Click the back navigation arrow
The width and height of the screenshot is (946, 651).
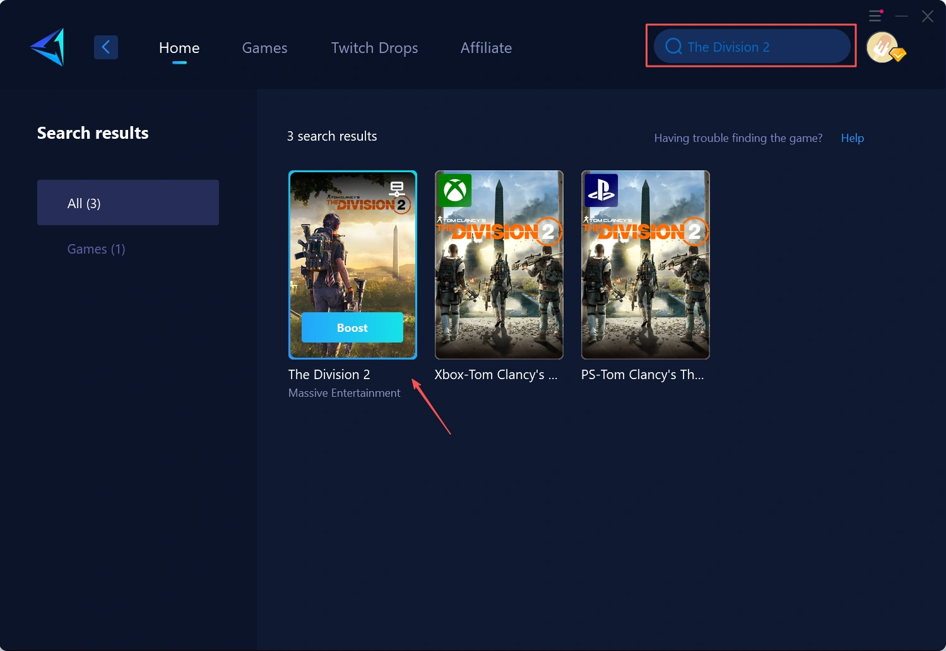[106, 47]
